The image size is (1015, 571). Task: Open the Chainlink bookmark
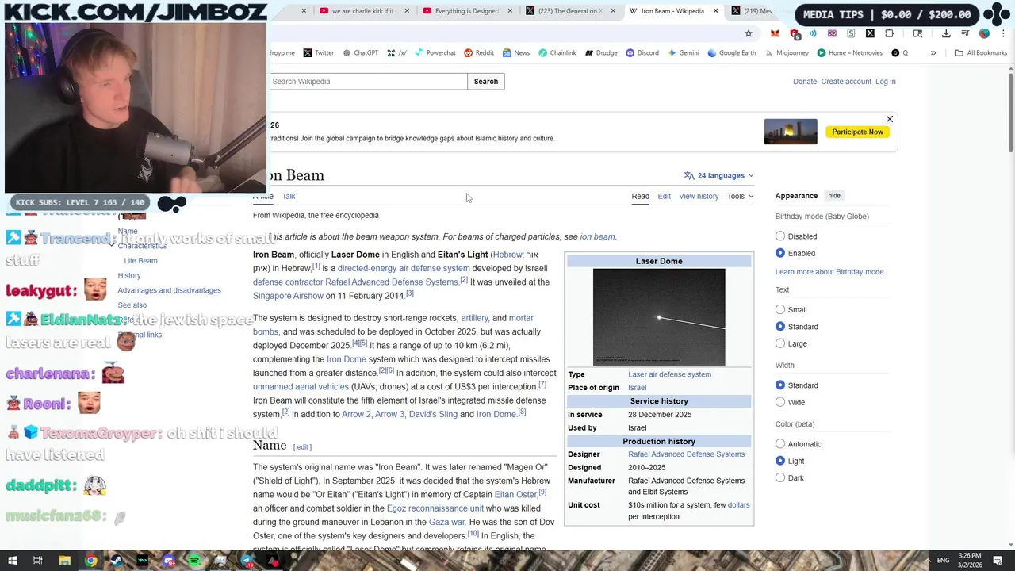[557, 53]
